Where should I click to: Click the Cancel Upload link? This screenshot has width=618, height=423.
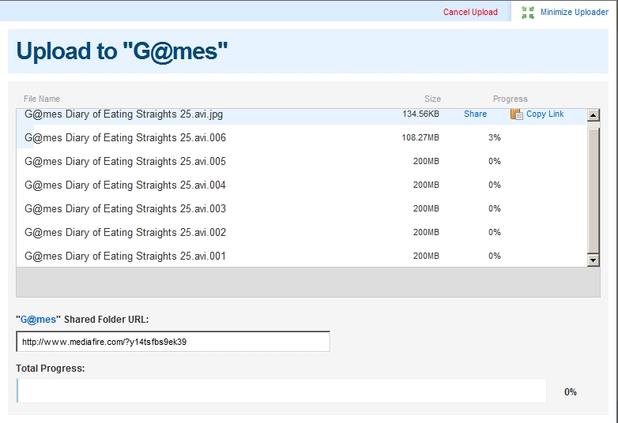[470, 12]
